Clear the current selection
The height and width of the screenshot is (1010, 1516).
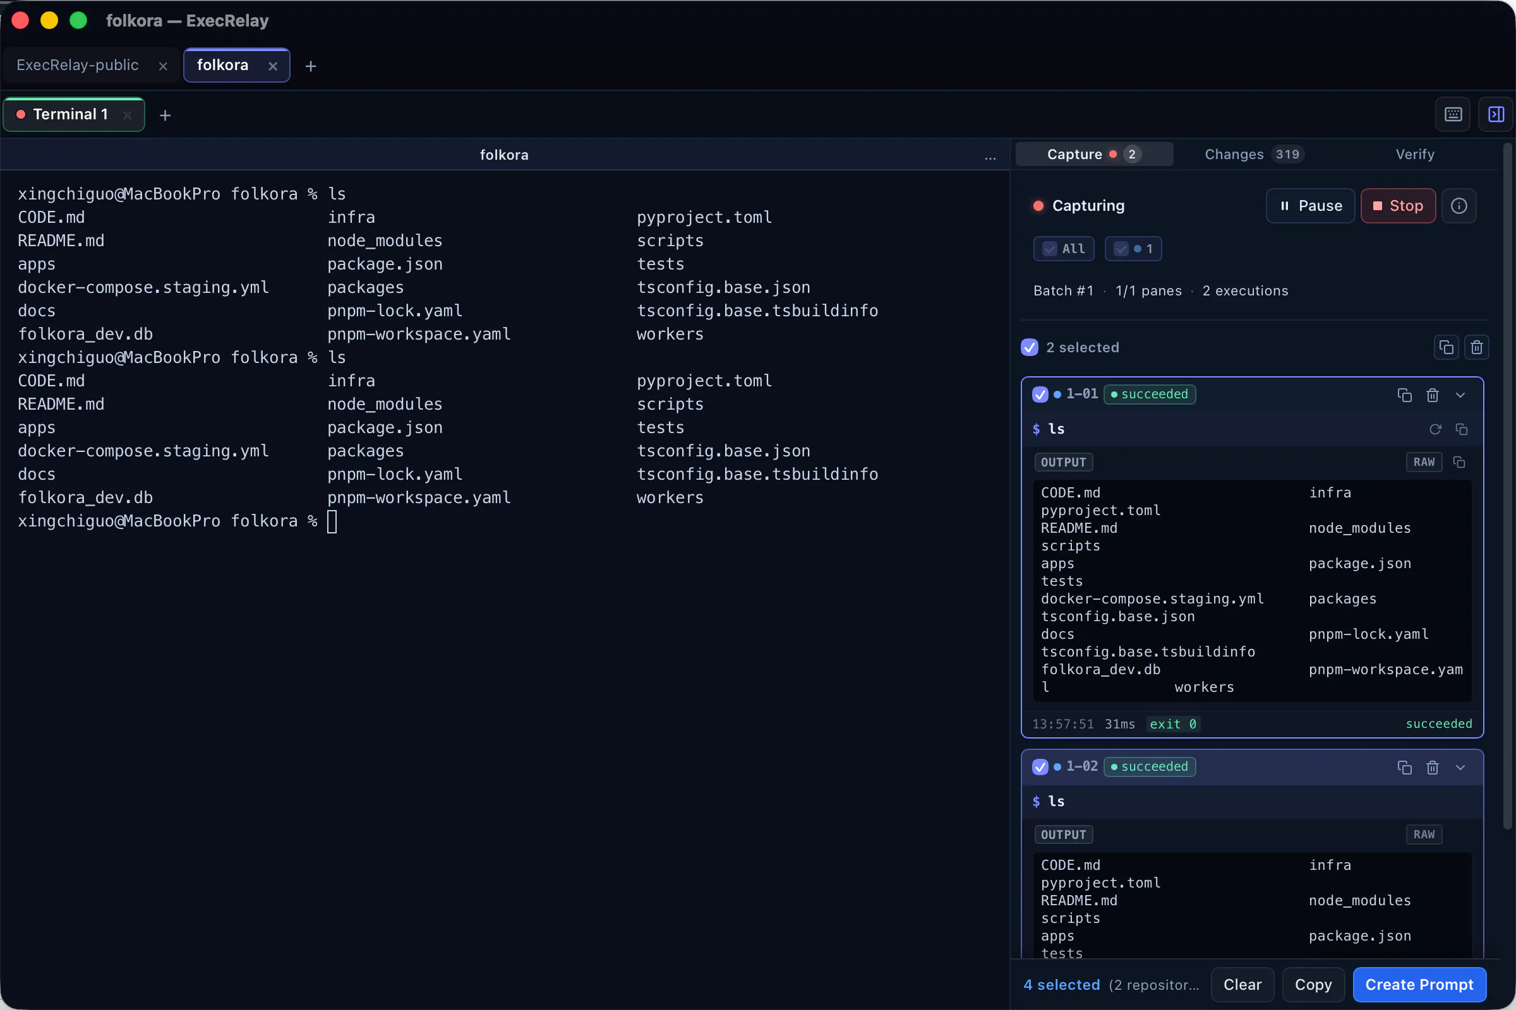(x=1242, y=985)
